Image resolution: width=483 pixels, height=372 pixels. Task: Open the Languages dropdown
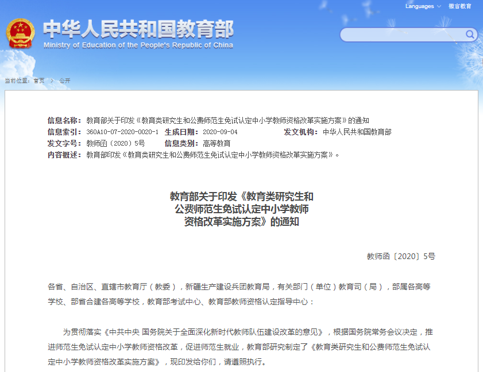(423, 6)
